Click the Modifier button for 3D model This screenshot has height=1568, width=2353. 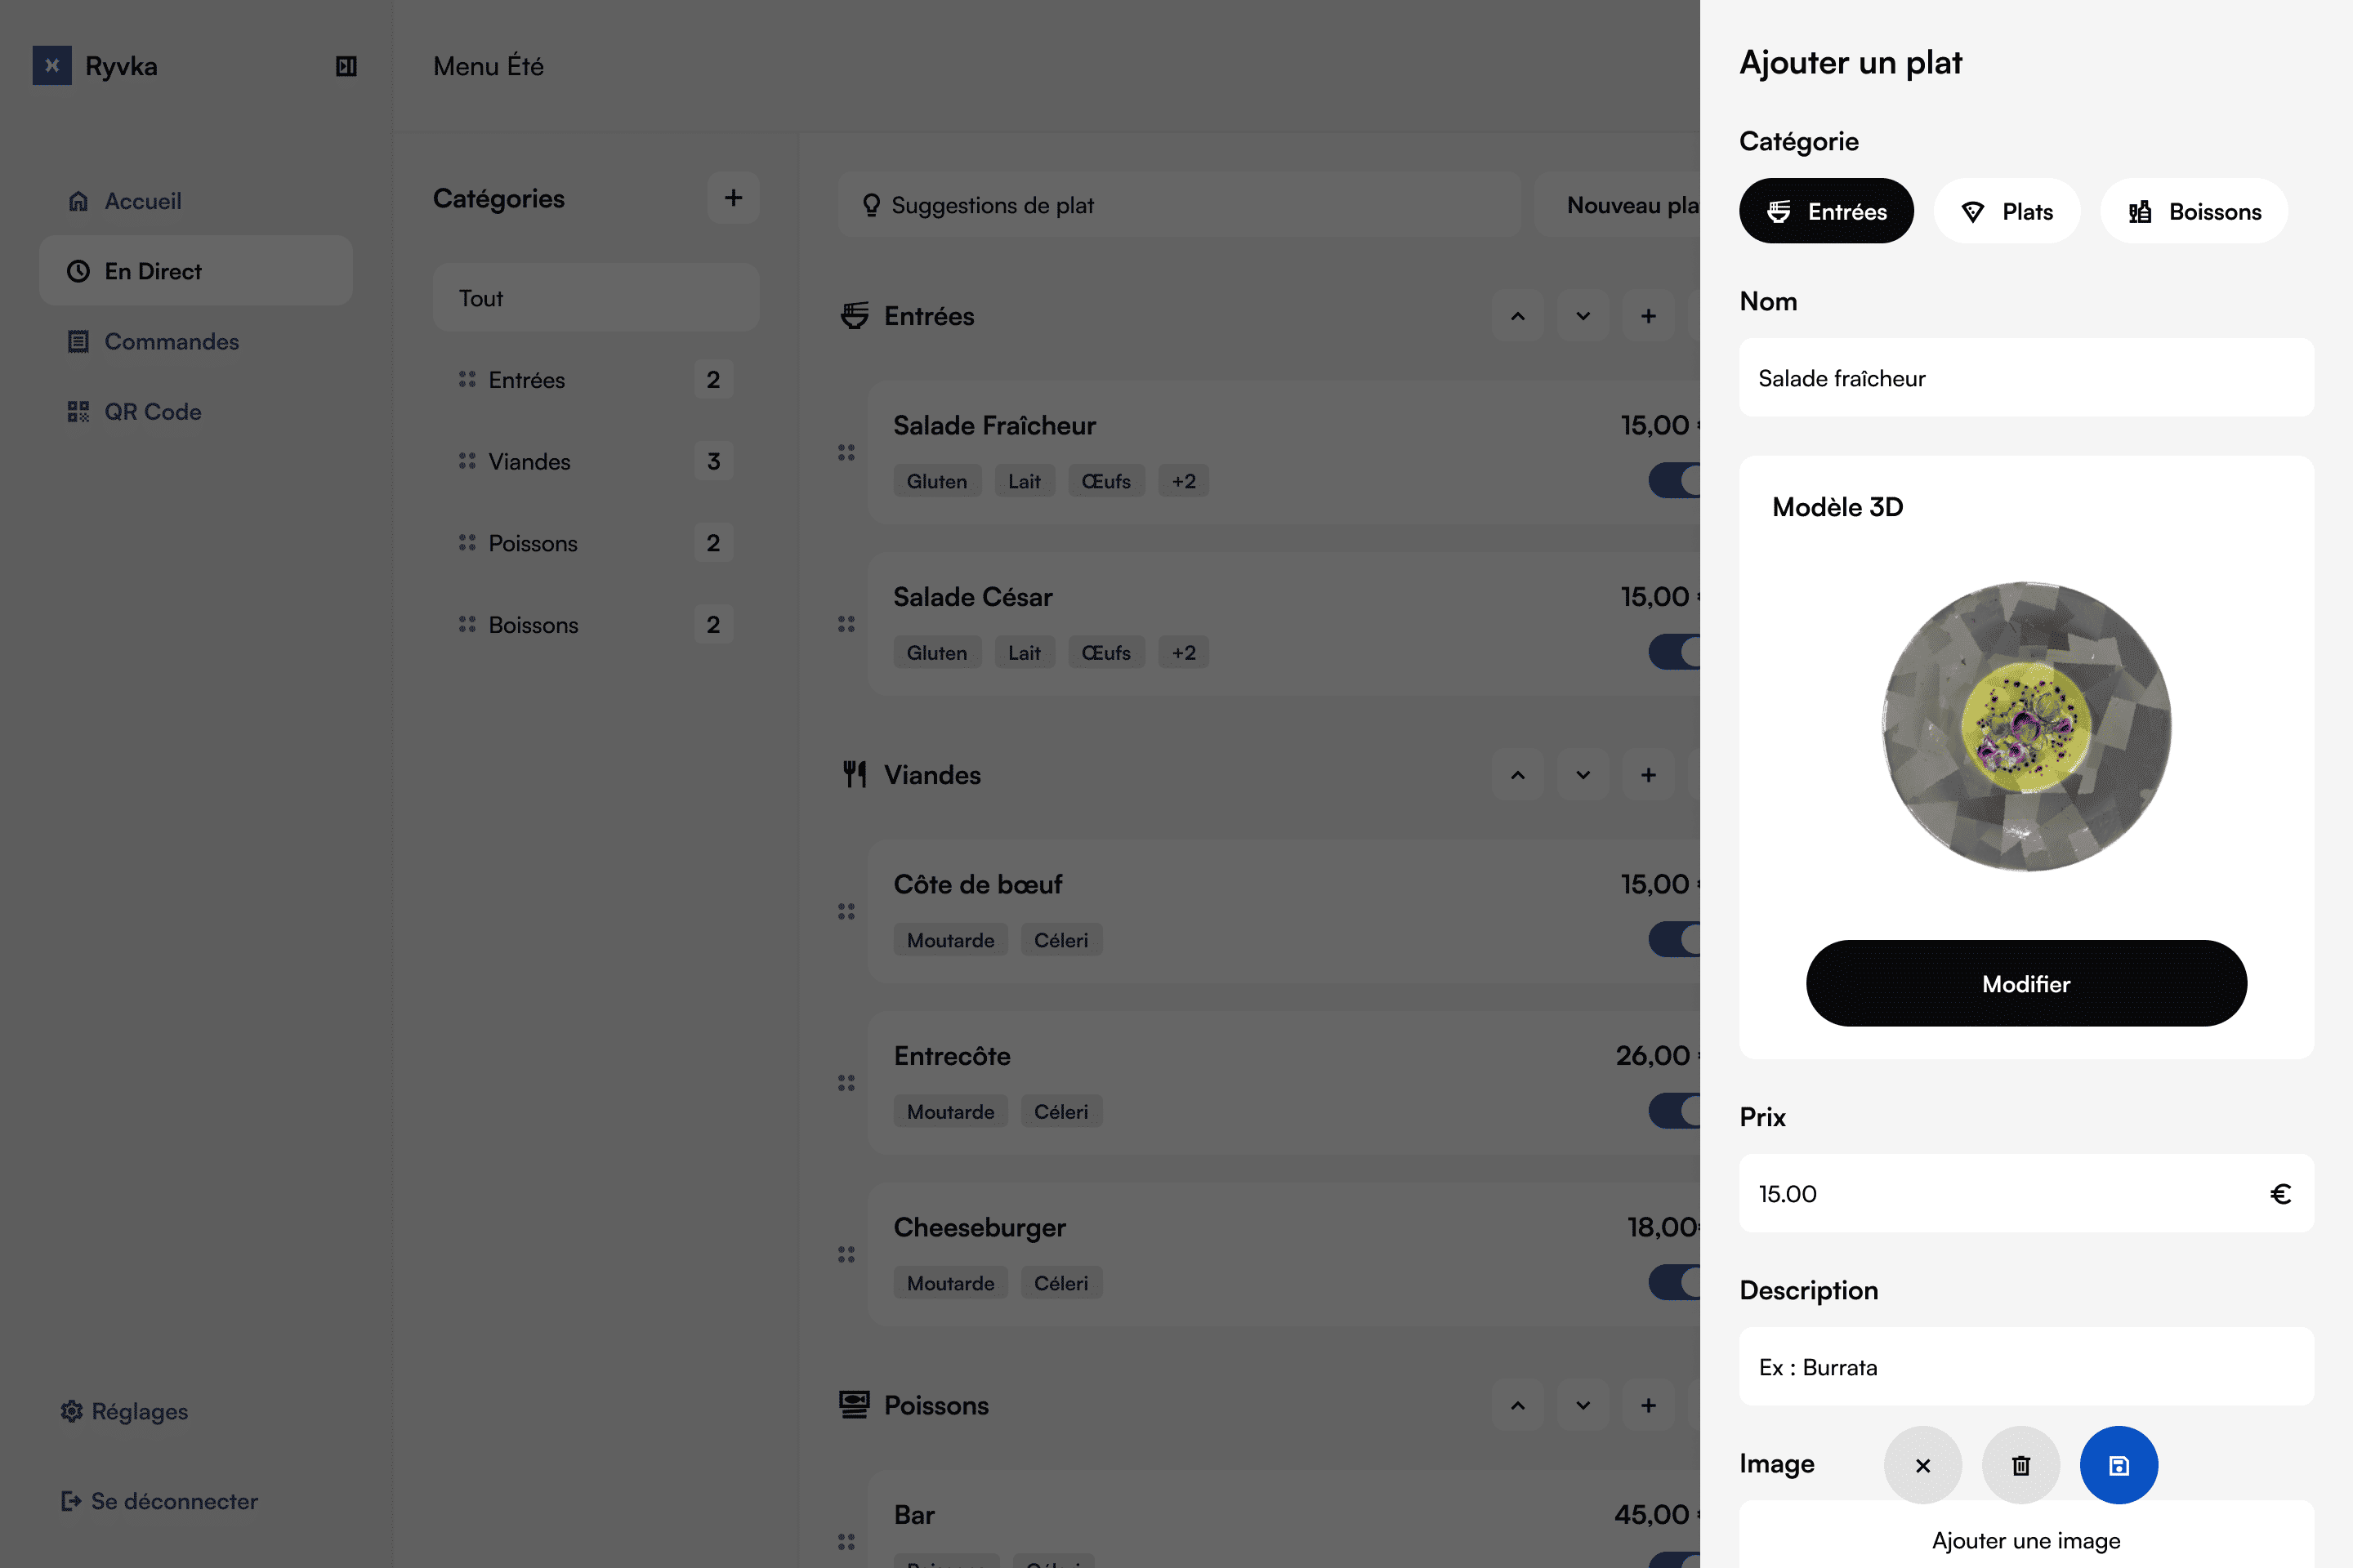coord(2026,983)
